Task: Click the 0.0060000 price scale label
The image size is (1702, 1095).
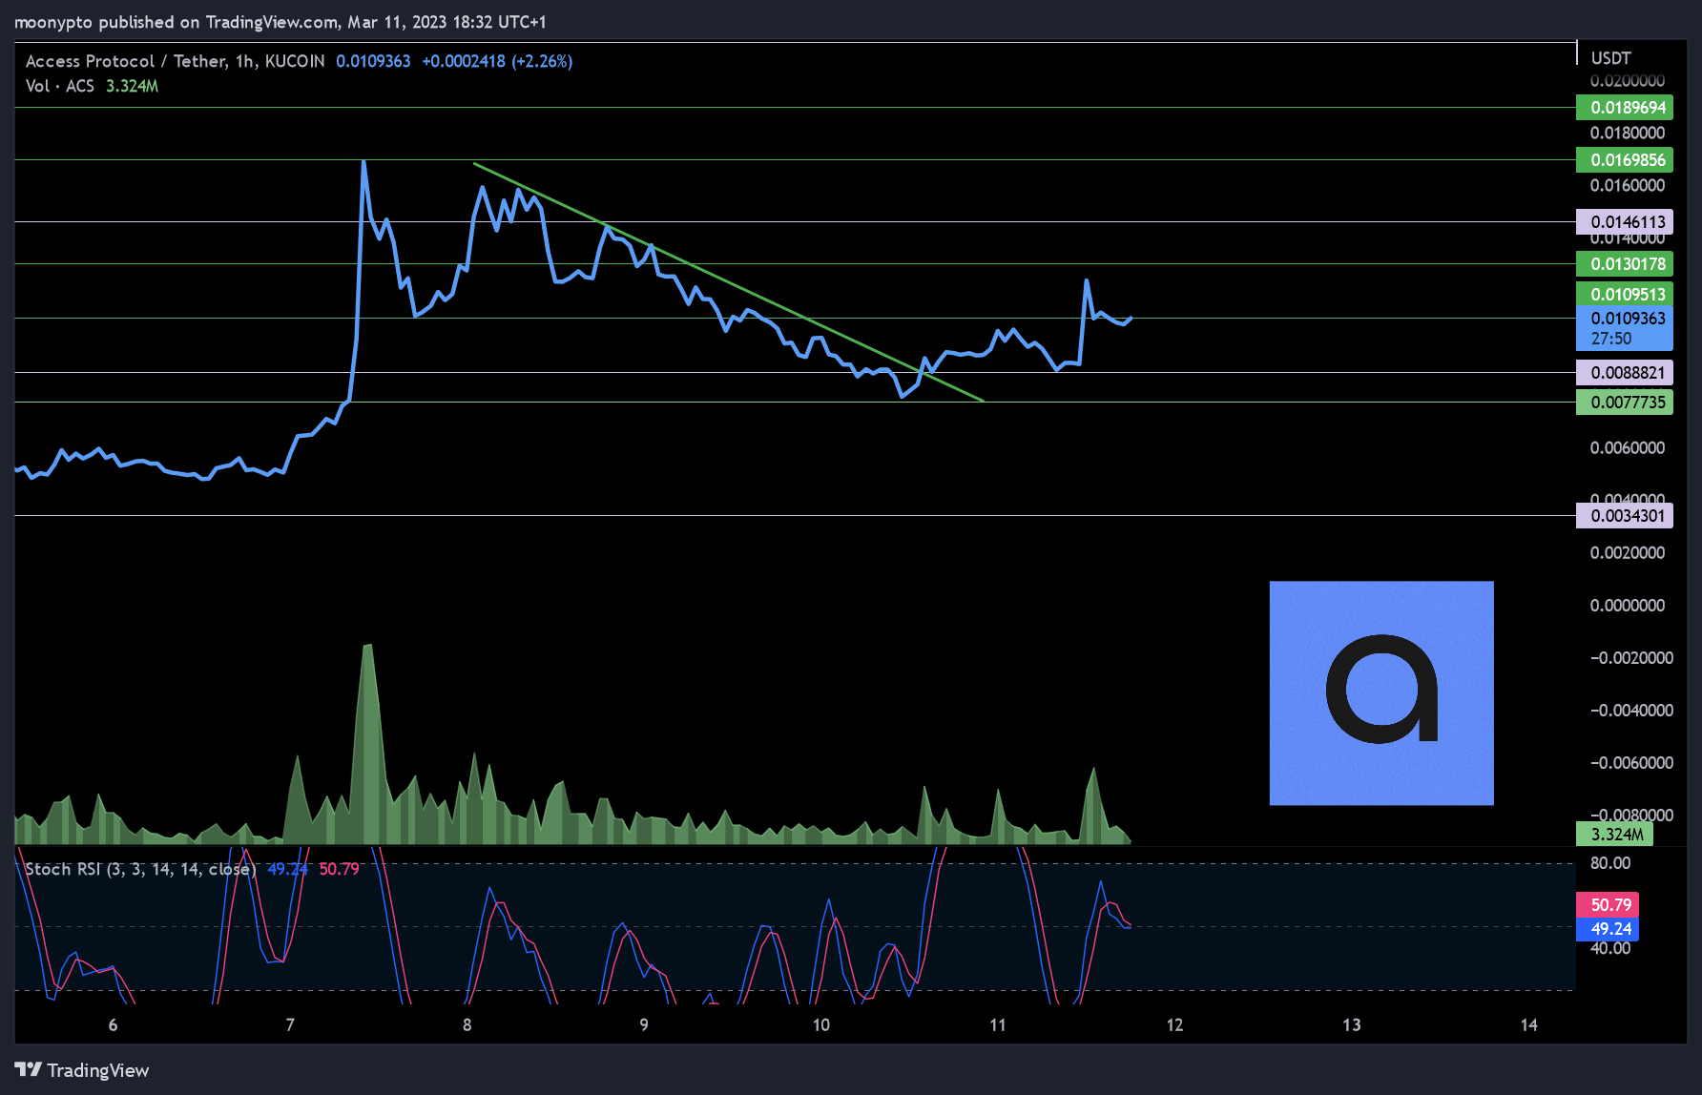Action: click(x=1627, y=448)
